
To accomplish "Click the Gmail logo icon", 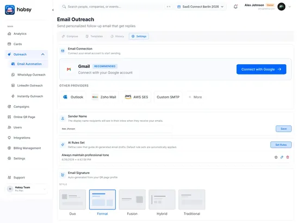I will click(69, 70).
